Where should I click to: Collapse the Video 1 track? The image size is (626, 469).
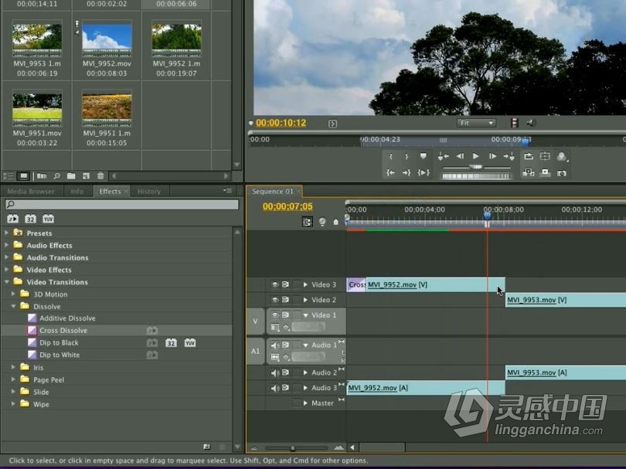tap(306, 315)
